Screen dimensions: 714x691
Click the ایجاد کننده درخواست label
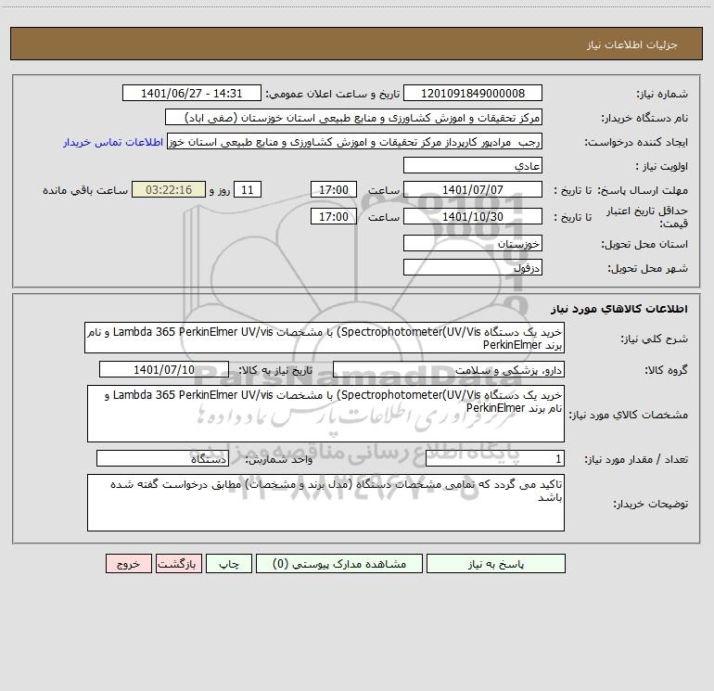[636, 143]
